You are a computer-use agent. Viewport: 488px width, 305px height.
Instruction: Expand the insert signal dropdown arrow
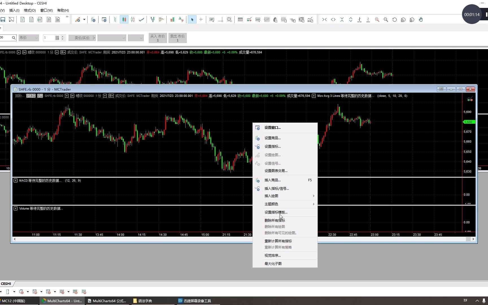coord(84,20)
